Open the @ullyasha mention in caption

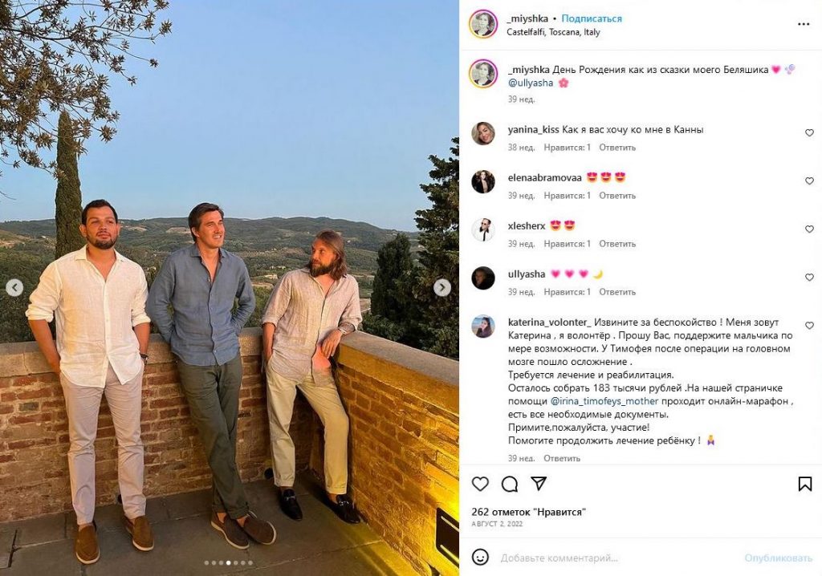[x=529, y=83]
